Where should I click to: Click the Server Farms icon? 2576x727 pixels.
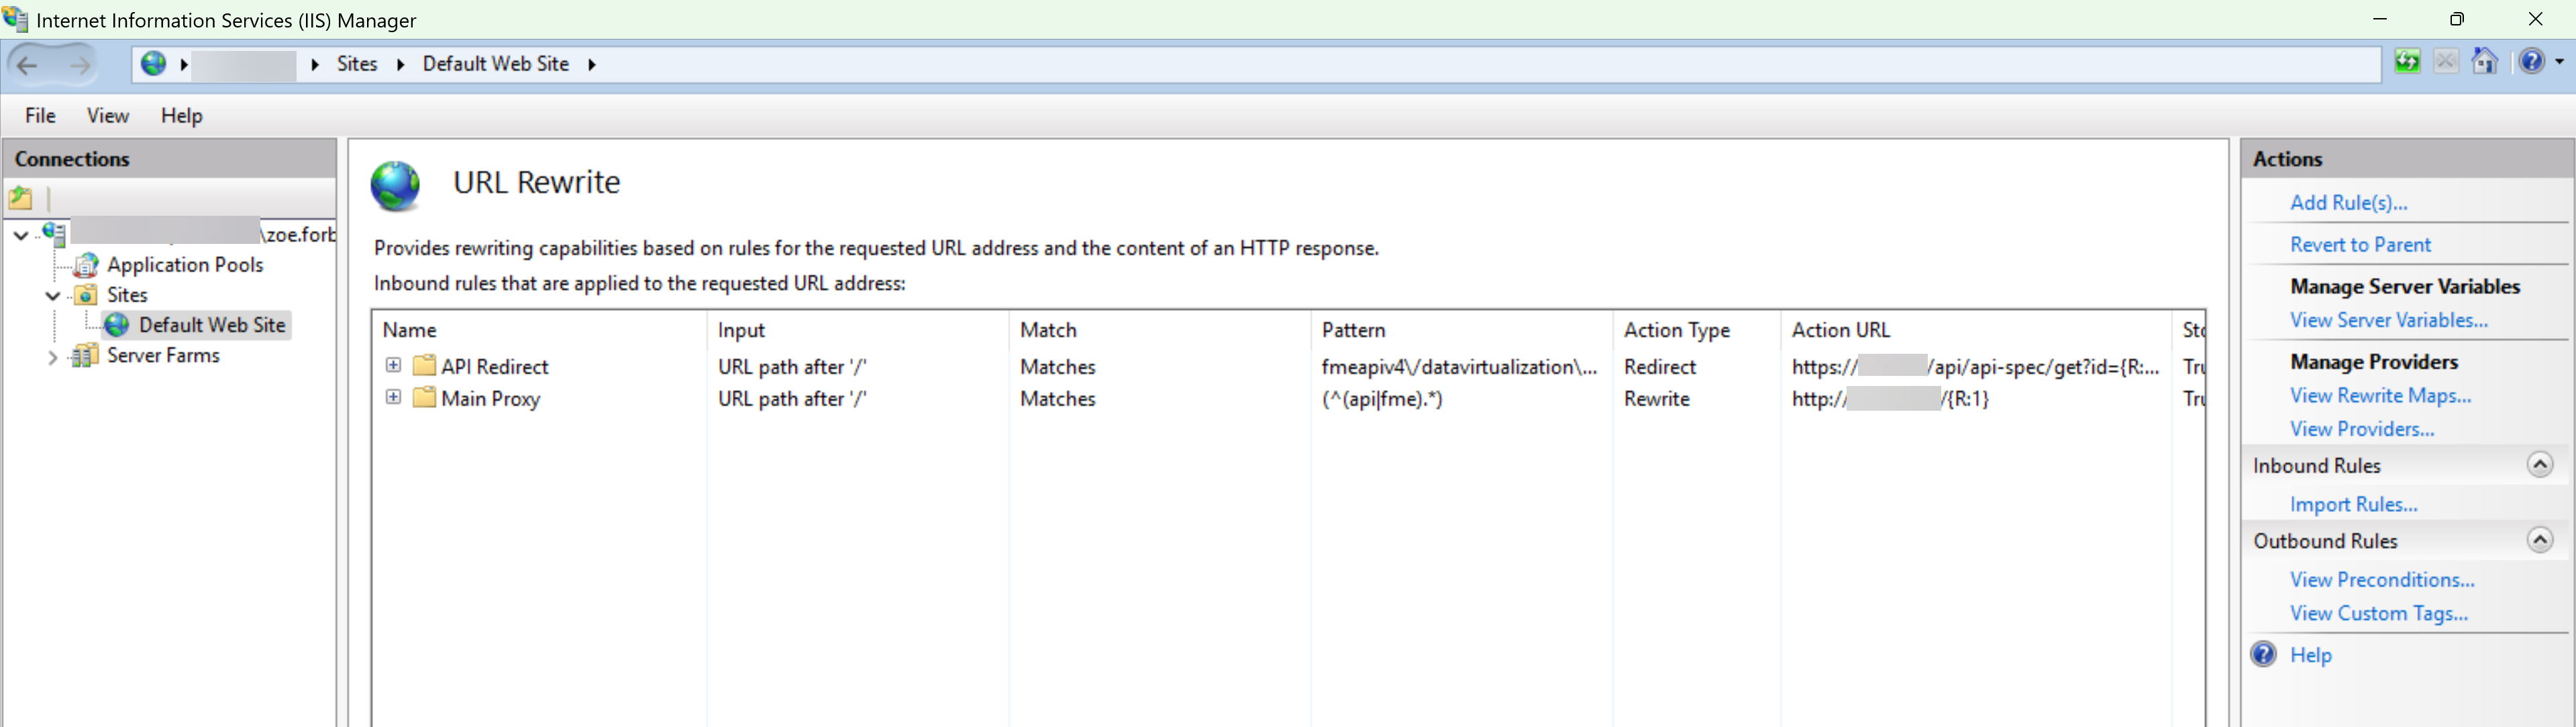(85, 356)
